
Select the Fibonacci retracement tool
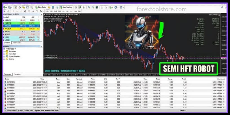tap(29, 11)
